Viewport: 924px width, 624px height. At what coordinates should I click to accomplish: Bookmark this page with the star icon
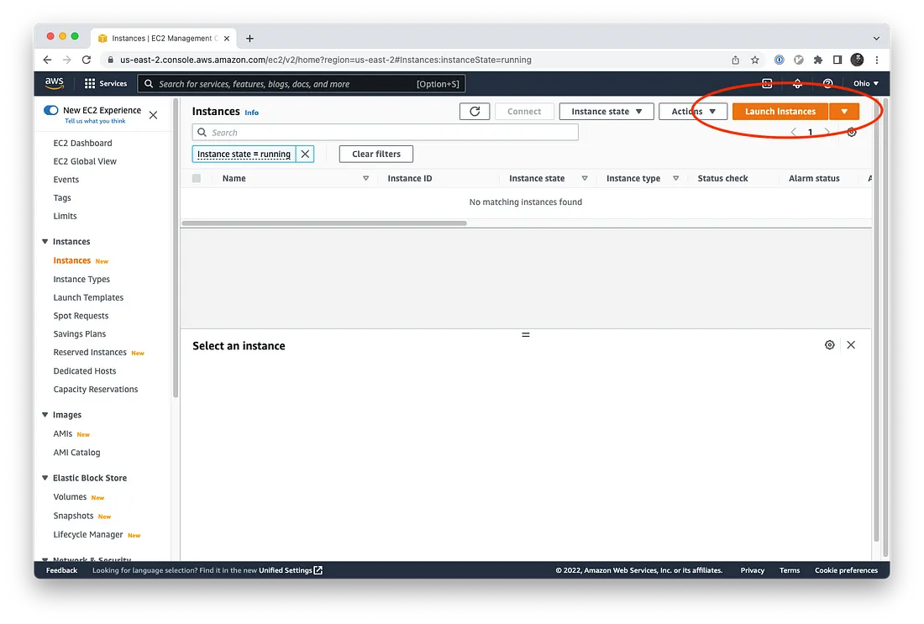755,60
